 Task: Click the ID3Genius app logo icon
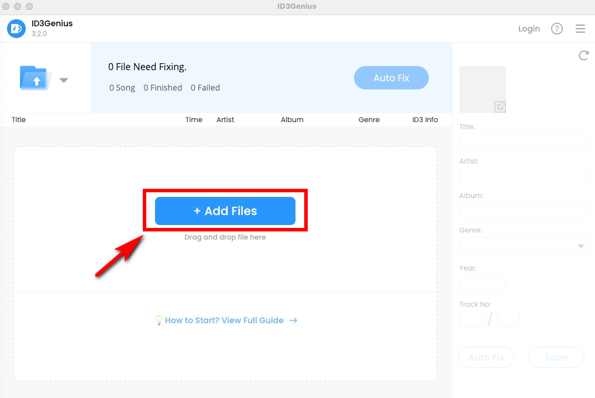coord(16,29)
